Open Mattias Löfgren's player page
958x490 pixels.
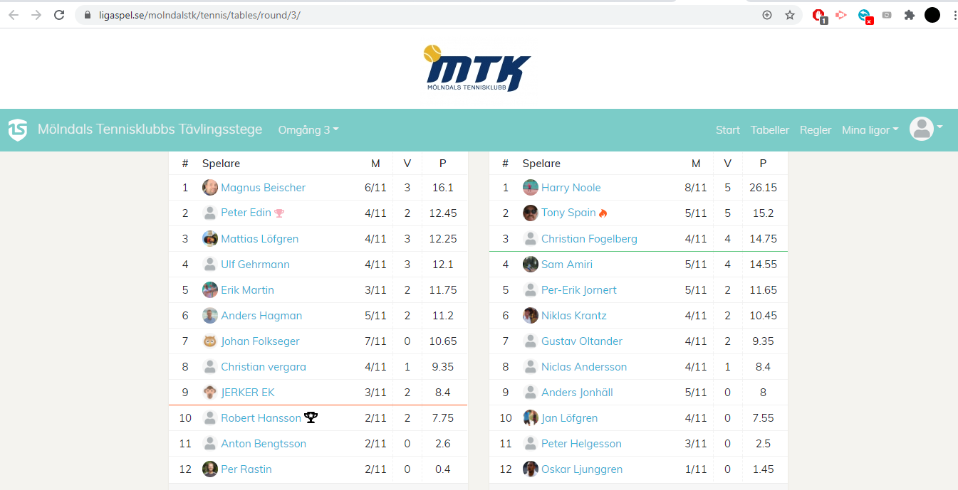(259, 239)
